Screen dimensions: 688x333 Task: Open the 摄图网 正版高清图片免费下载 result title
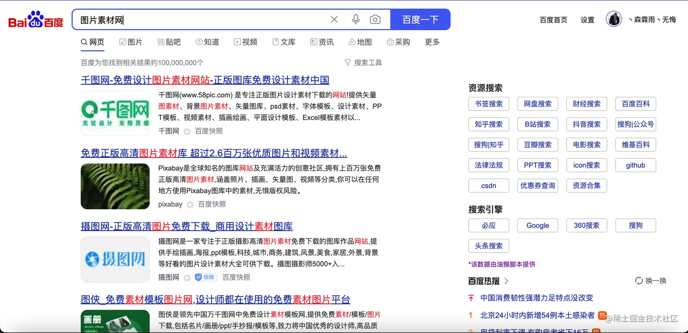click(x=187, y=227)
